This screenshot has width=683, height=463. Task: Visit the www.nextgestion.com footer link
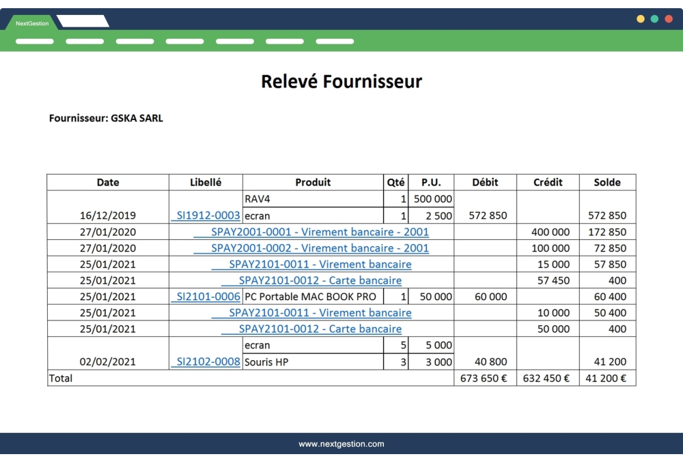coord(341,444)
